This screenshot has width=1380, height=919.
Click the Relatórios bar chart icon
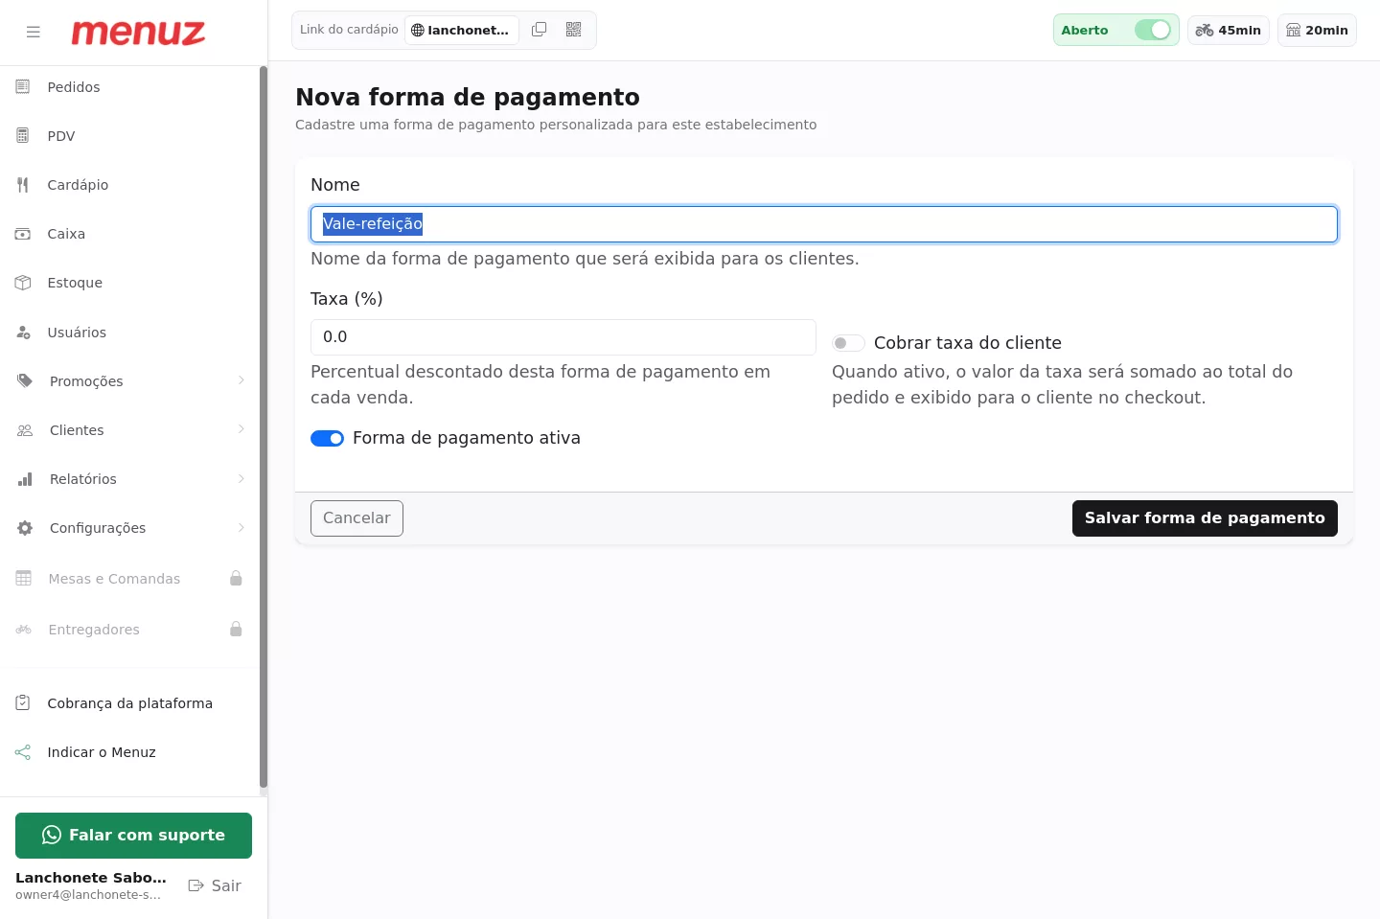point(25,479)
